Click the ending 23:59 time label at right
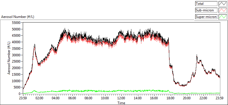Screen dimensions: 228x105 (x=220, y=98)
